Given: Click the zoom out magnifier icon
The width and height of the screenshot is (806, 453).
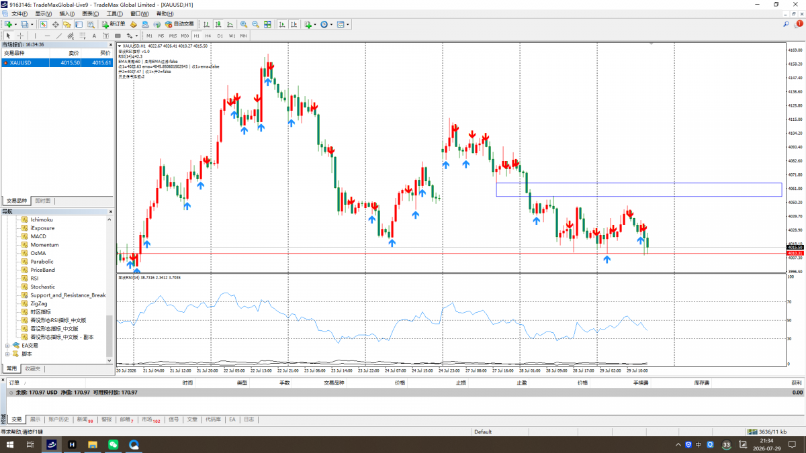Looking at the screenshot, I should pyautogui.click(x=255, y=24).
